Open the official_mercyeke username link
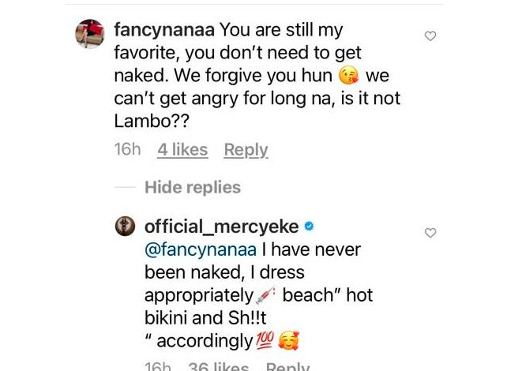The height and width of the screenshot is (371, 507). click(x=222, y=227)
